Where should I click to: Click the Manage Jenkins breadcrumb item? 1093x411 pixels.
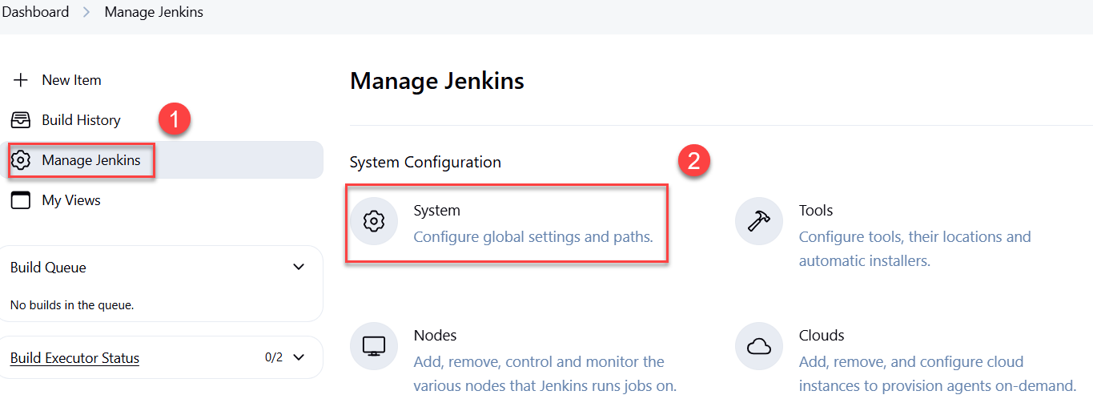[x=154, y=12]
